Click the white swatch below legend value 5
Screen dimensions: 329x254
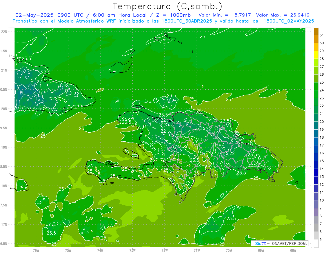click(316, 244)
